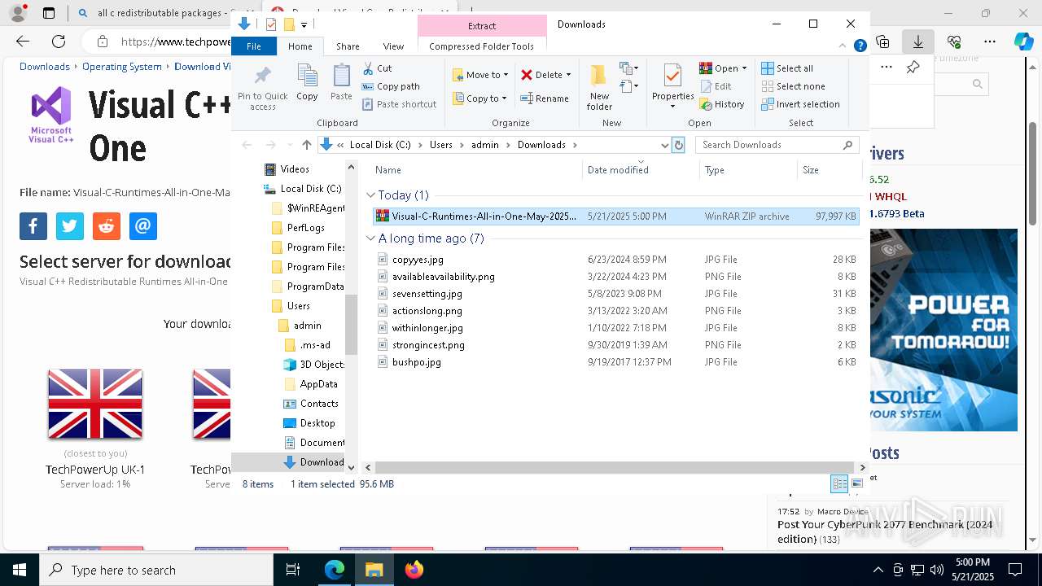Sort by Size column header
Image resolution: width=1042 pixels, height=586 pixels.
click(829, 170)
